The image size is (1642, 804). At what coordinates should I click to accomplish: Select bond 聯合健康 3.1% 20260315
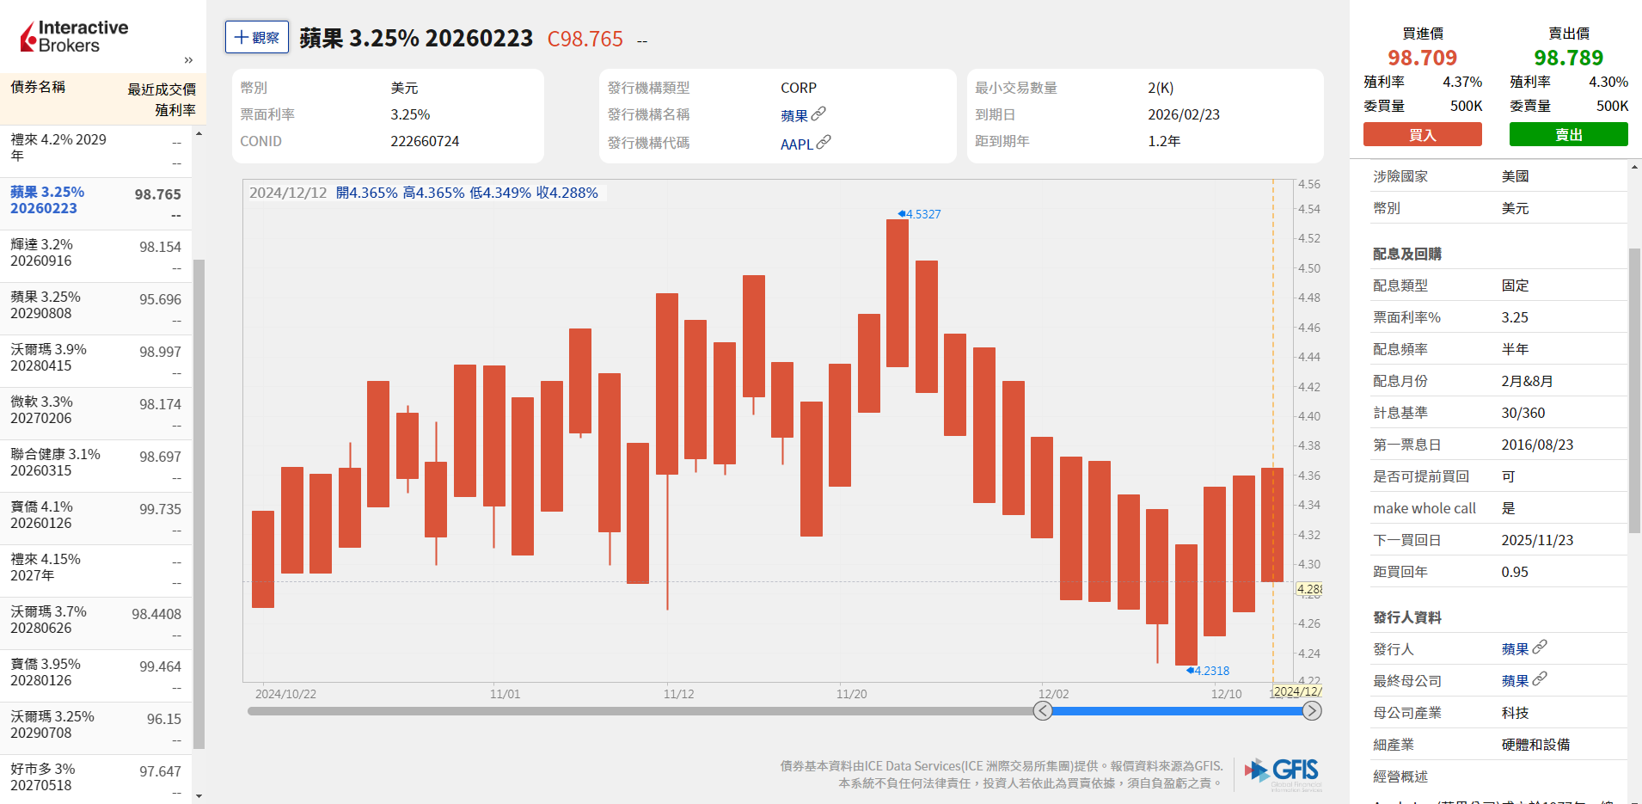point(96,466)
